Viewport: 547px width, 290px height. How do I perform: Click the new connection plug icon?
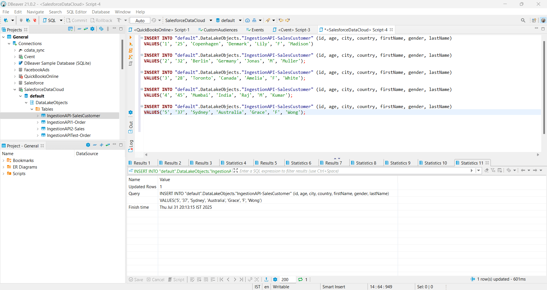click(6, 20)
